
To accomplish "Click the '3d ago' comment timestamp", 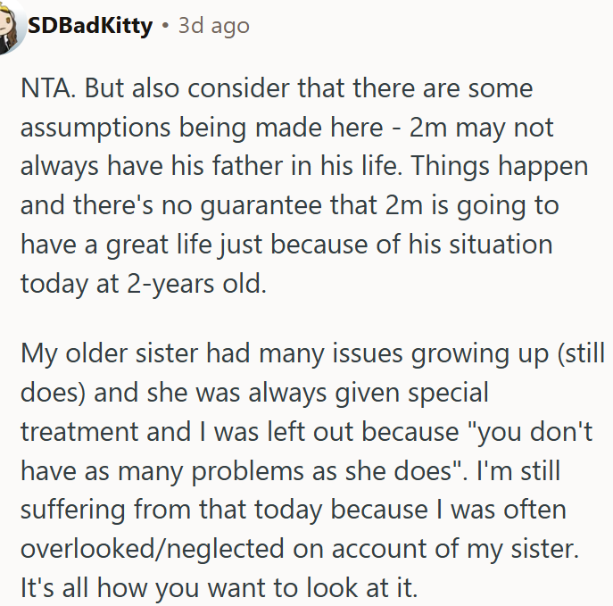I will tap(214, 26).
